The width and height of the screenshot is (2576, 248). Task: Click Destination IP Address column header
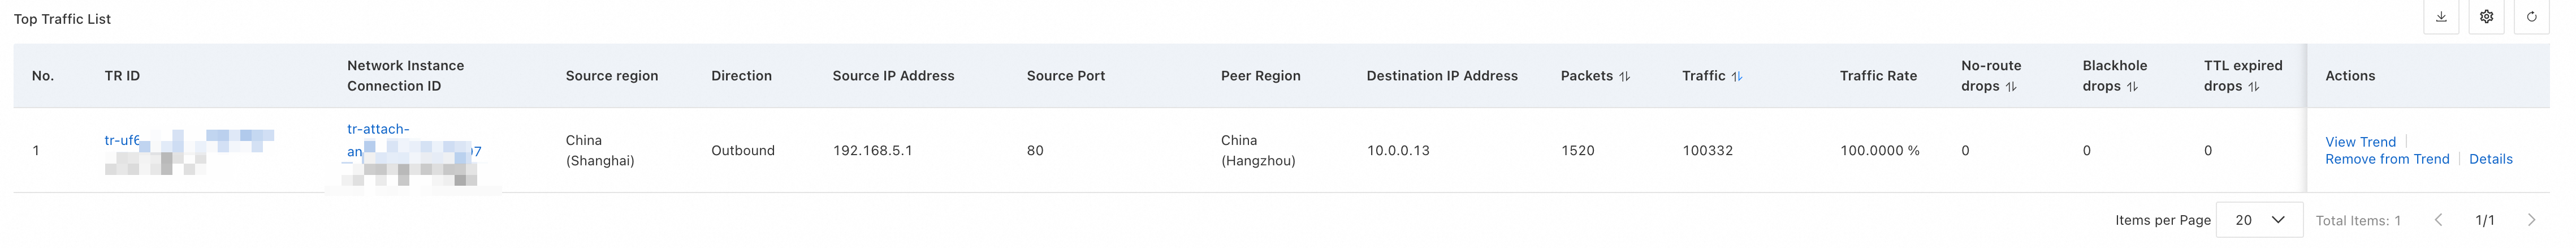pos(1442,76)
